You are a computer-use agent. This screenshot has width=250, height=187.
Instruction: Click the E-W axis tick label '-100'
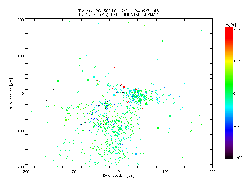point(72,172)
